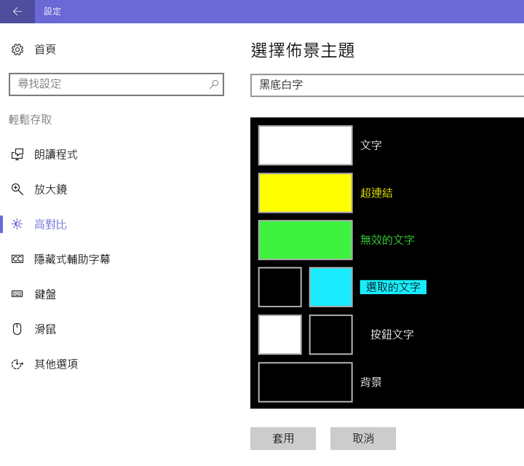Open 隱藏式輔助字幕 settings
The width and height of the screenshot is (524, 466).
[x=72, y=259]
